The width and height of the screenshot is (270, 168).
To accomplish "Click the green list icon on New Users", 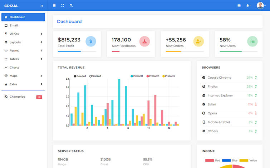I will click(x=252, y=41).
